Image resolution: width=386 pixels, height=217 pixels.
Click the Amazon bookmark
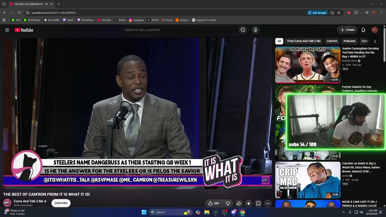(182, 20)
